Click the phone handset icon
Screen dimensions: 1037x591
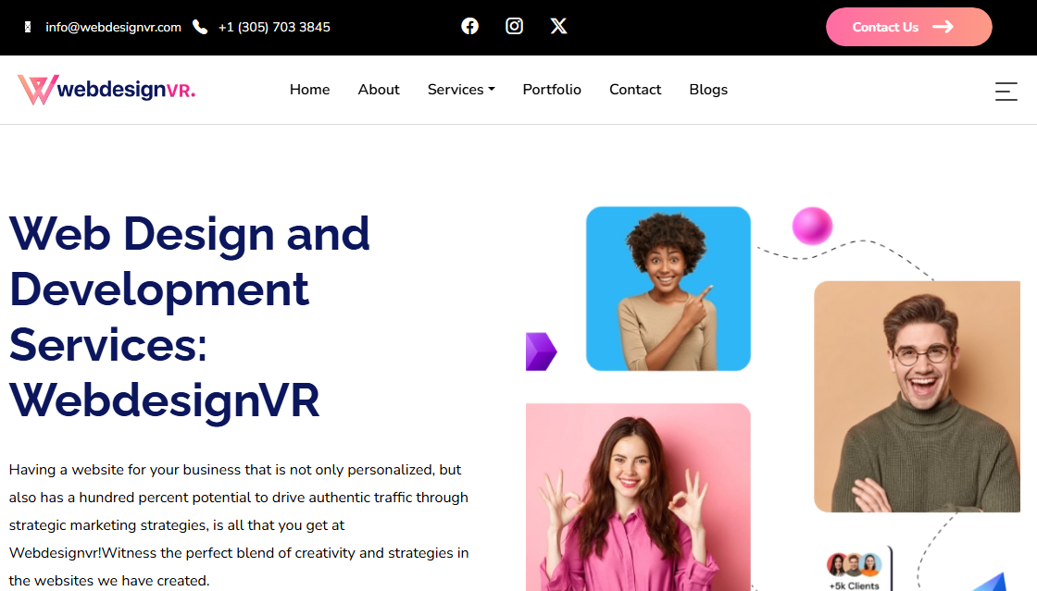point(200,27)
